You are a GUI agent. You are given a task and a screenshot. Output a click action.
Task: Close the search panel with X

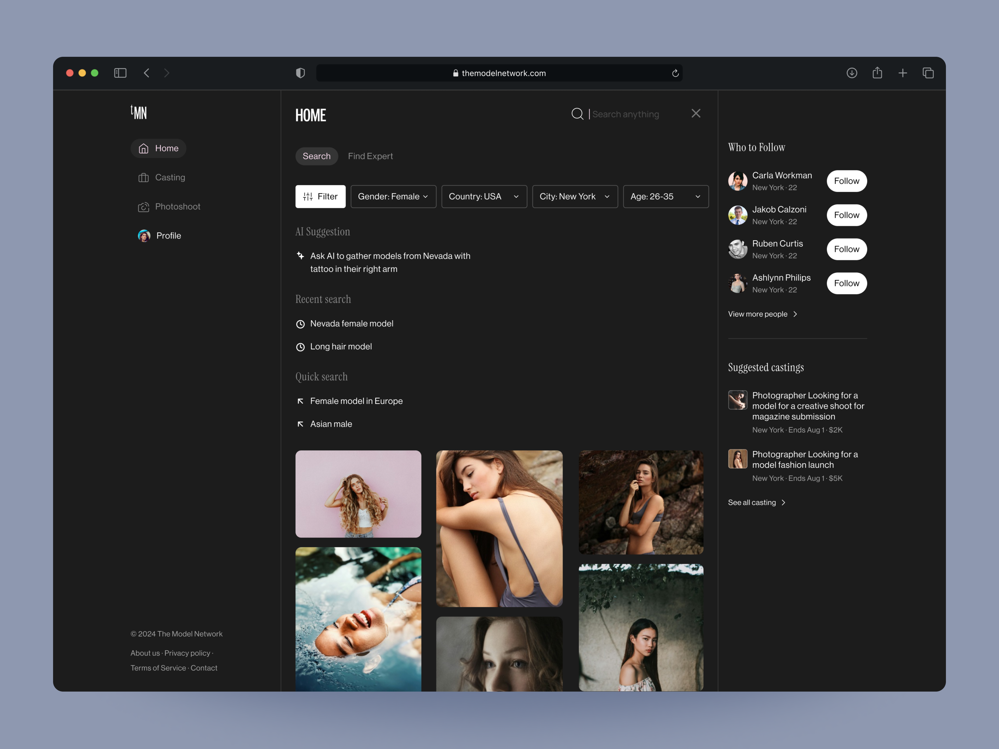(696, 113)
